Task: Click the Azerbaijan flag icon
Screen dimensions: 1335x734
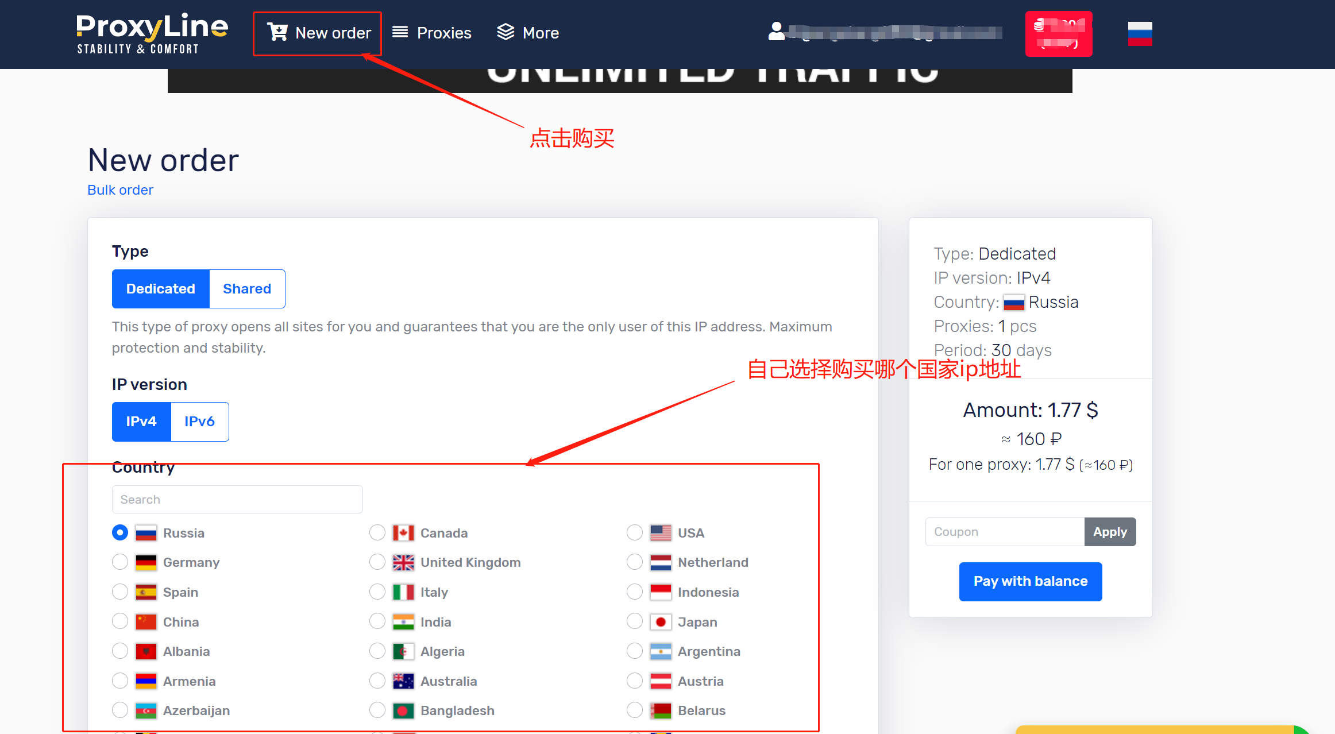Action: coord(146,710)
